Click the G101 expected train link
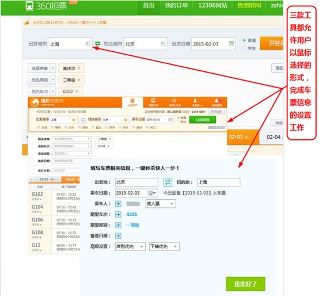The width and height of the screenshot is (319, 296). pos(132,214)
